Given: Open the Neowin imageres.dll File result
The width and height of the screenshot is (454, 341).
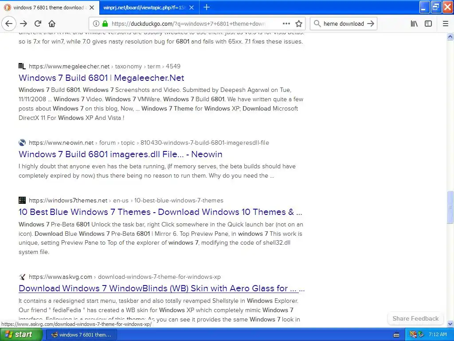Looking at the screenshot, I should tap(121, 154).
